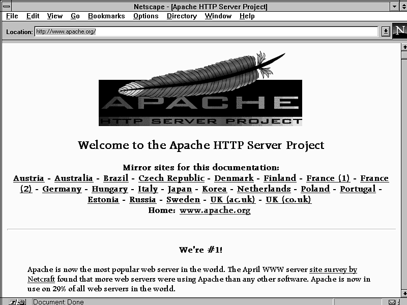
Task: Follow the France (1) mirror link
Action: pos(328,178)
